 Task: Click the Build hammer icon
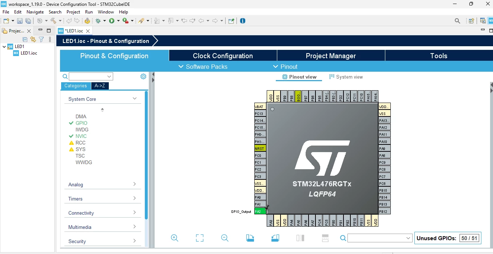click(x=53, y=21)
